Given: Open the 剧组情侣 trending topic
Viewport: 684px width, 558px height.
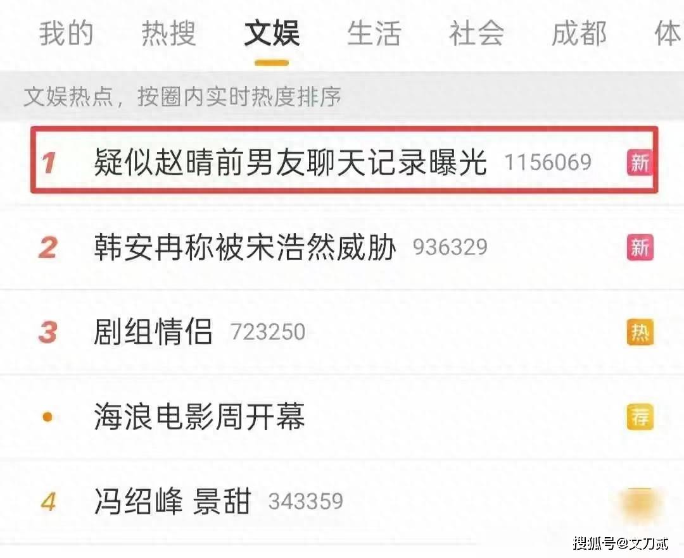Looking at the screenshot, I should [x=153, y=332].
